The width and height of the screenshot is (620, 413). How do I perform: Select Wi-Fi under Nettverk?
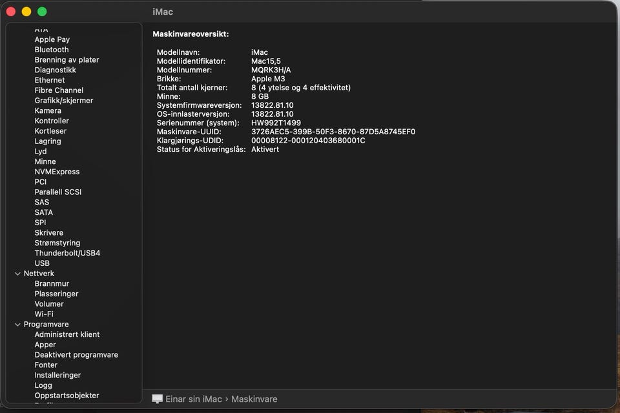click(43, 314)
